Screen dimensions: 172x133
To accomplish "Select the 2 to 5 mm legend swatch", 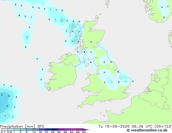I will 23,129.
